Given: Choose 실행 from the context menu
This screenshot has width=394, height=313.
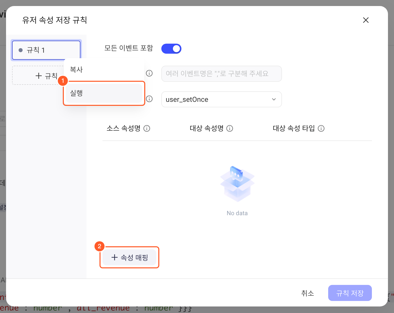Looking at the screenshot, I should (x=104, y=93).
